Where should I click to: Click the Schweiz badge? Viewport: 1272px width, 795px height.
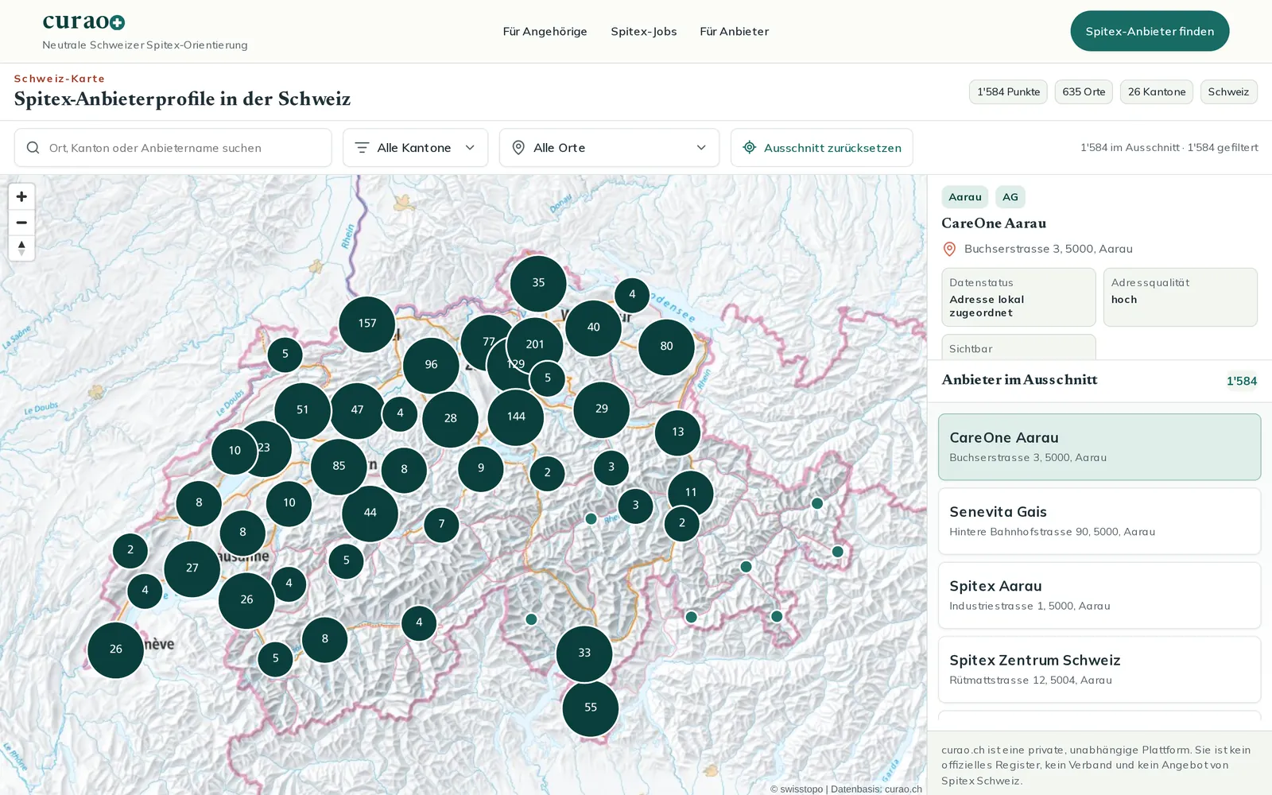[1228, 91]
